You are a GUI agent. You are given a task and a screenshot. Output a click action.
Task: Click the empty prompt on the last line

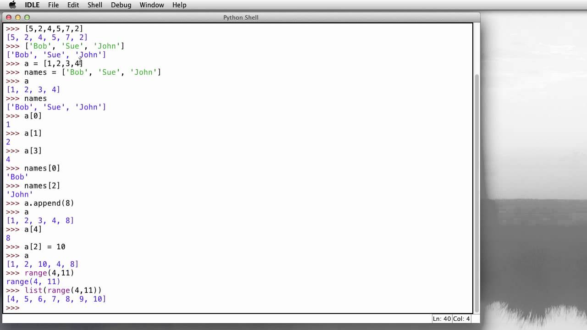coord(13,308)
